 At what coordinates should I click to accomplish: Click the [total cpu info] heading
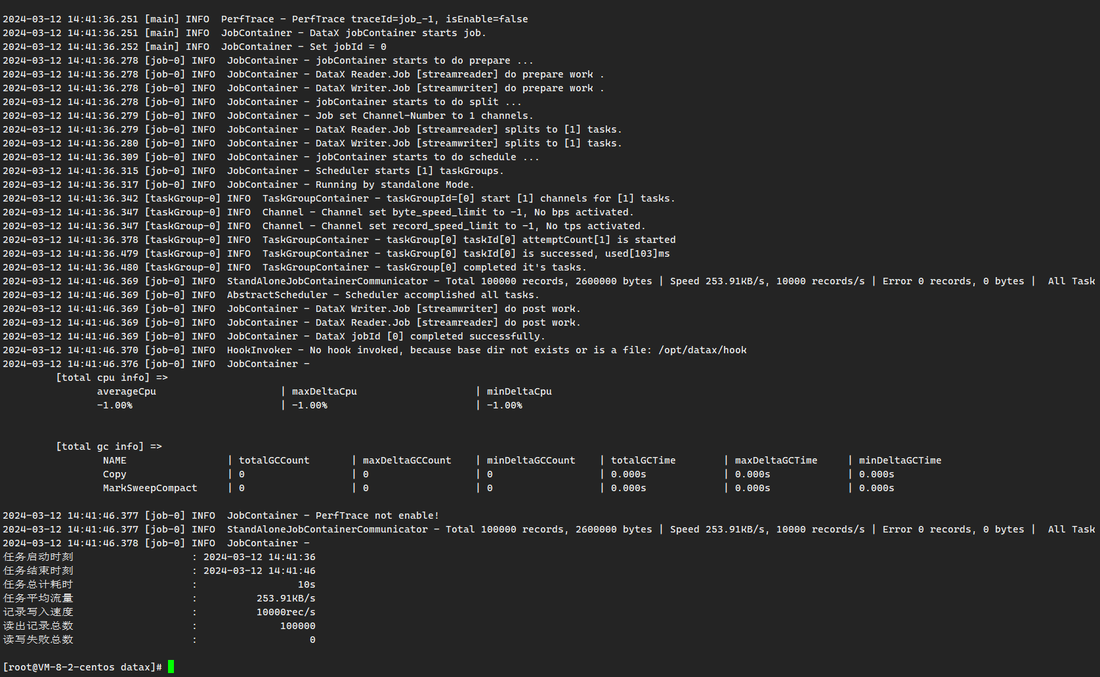point(112,378)
